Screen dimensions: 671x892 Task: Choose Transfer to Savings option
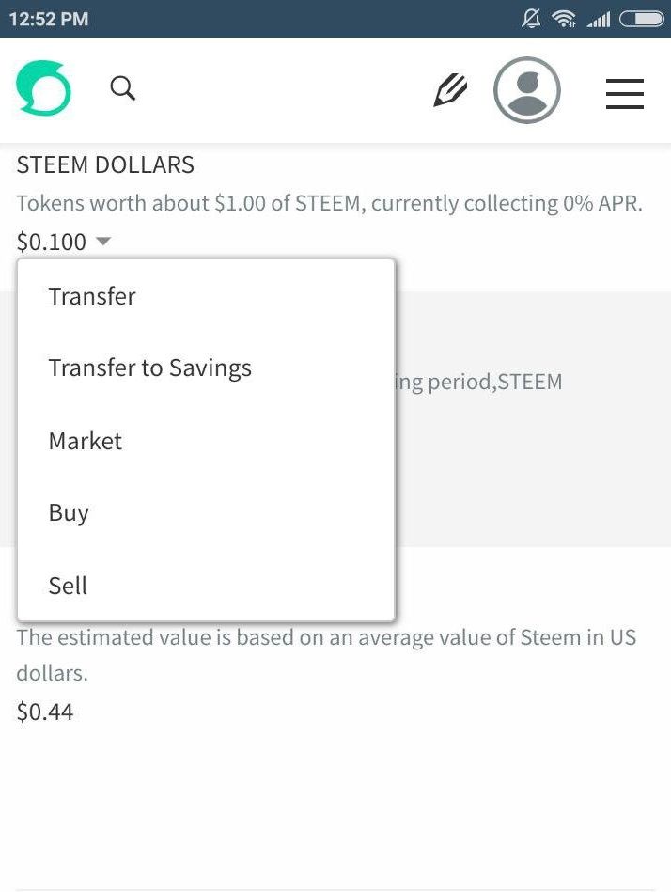(x=150, y=368)
